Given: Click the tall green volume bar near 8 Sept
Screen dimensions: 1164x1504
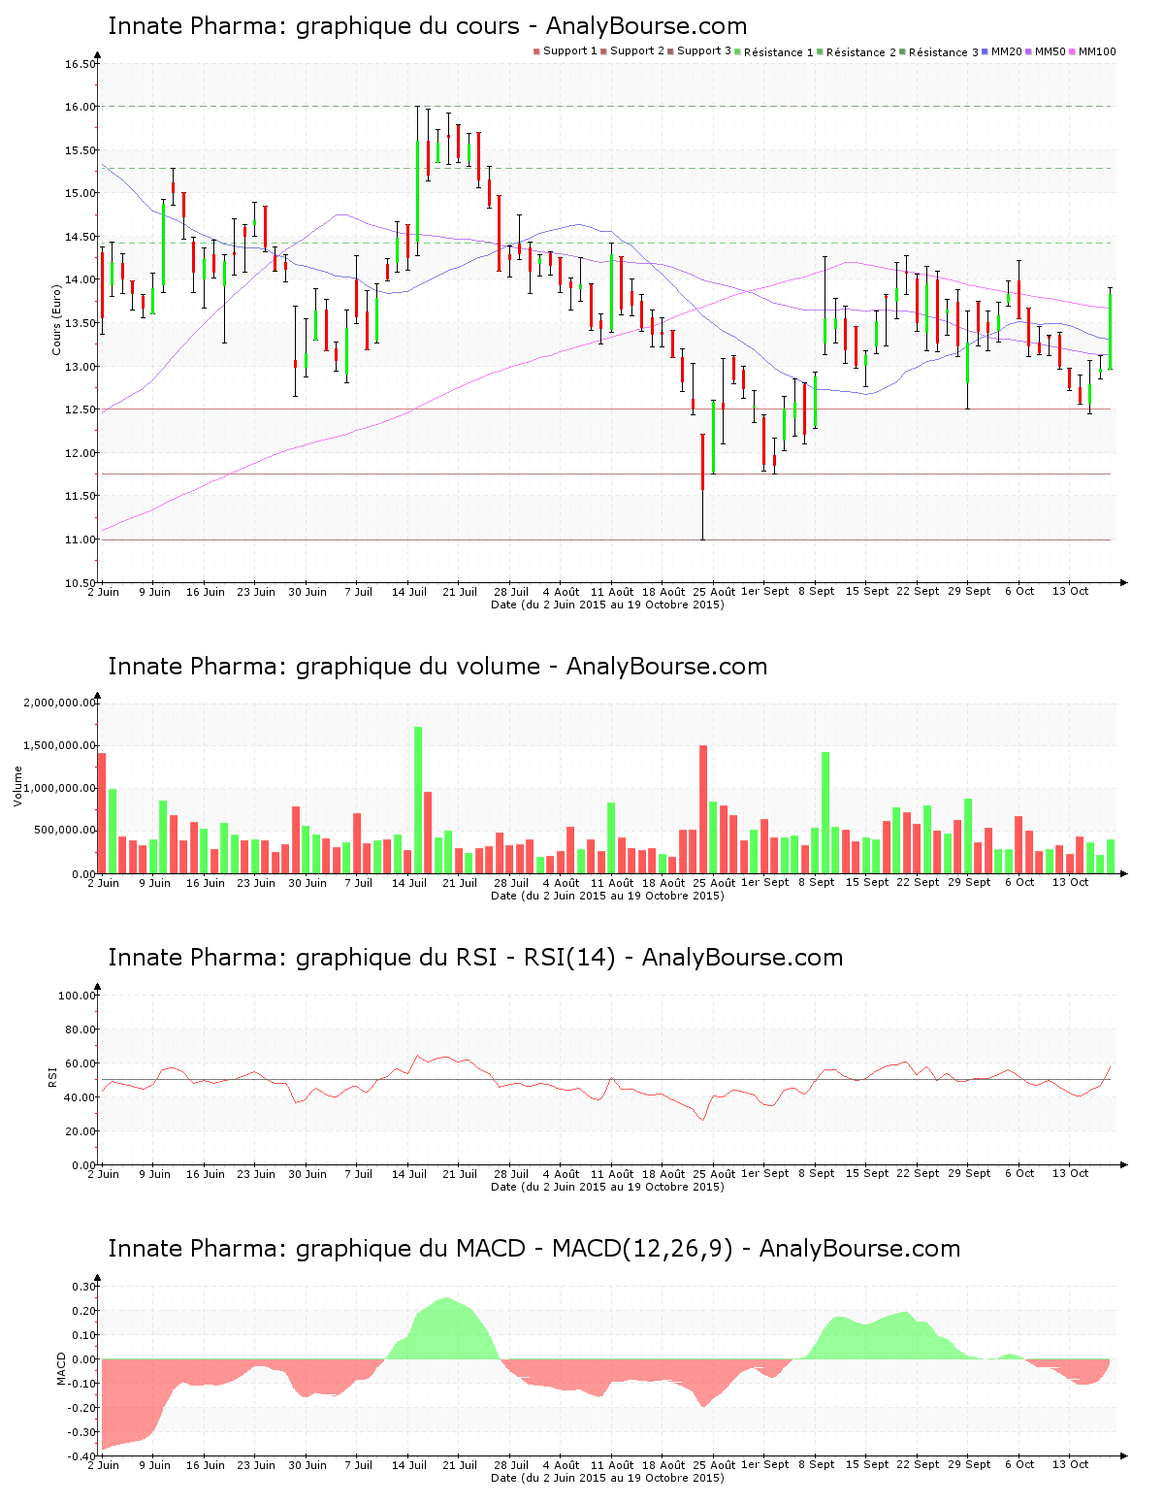Looking at the screenshot, I should point(825,813).
